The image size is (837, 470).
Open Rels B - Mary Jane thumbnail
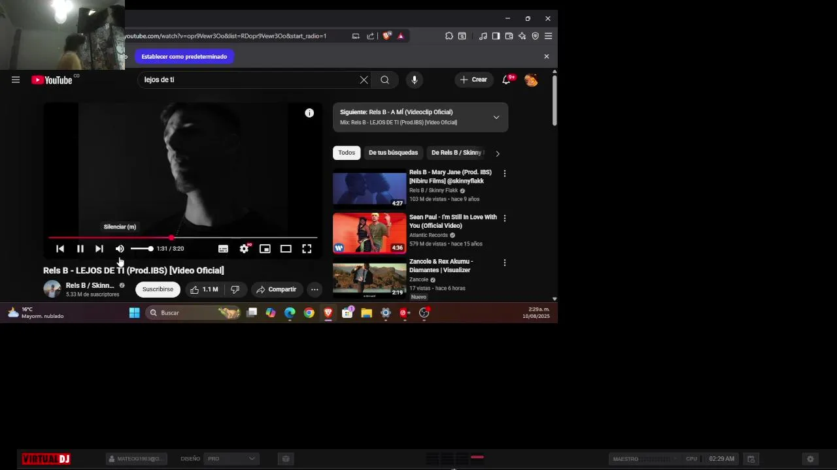(369, 189)
